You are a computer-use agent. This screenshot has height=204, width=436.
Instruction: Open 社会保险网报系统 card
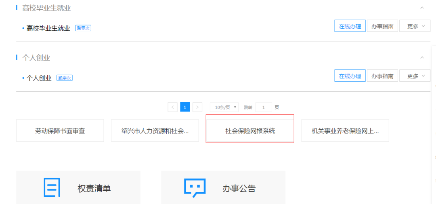point(250,130)
